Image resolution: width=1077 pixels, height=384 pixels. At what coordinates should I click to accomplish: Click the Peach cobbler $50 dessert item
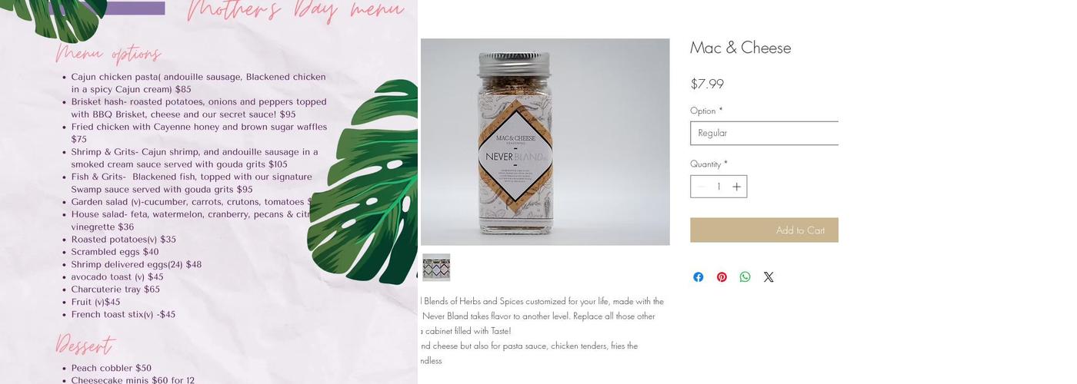[x=112, y=368]
